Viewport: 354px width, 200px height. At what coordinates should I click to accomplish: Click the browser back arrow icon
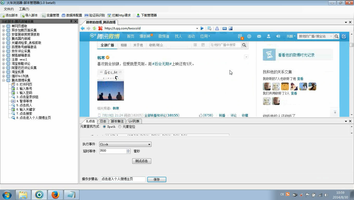pyautogui.click(x=83, y=28)
